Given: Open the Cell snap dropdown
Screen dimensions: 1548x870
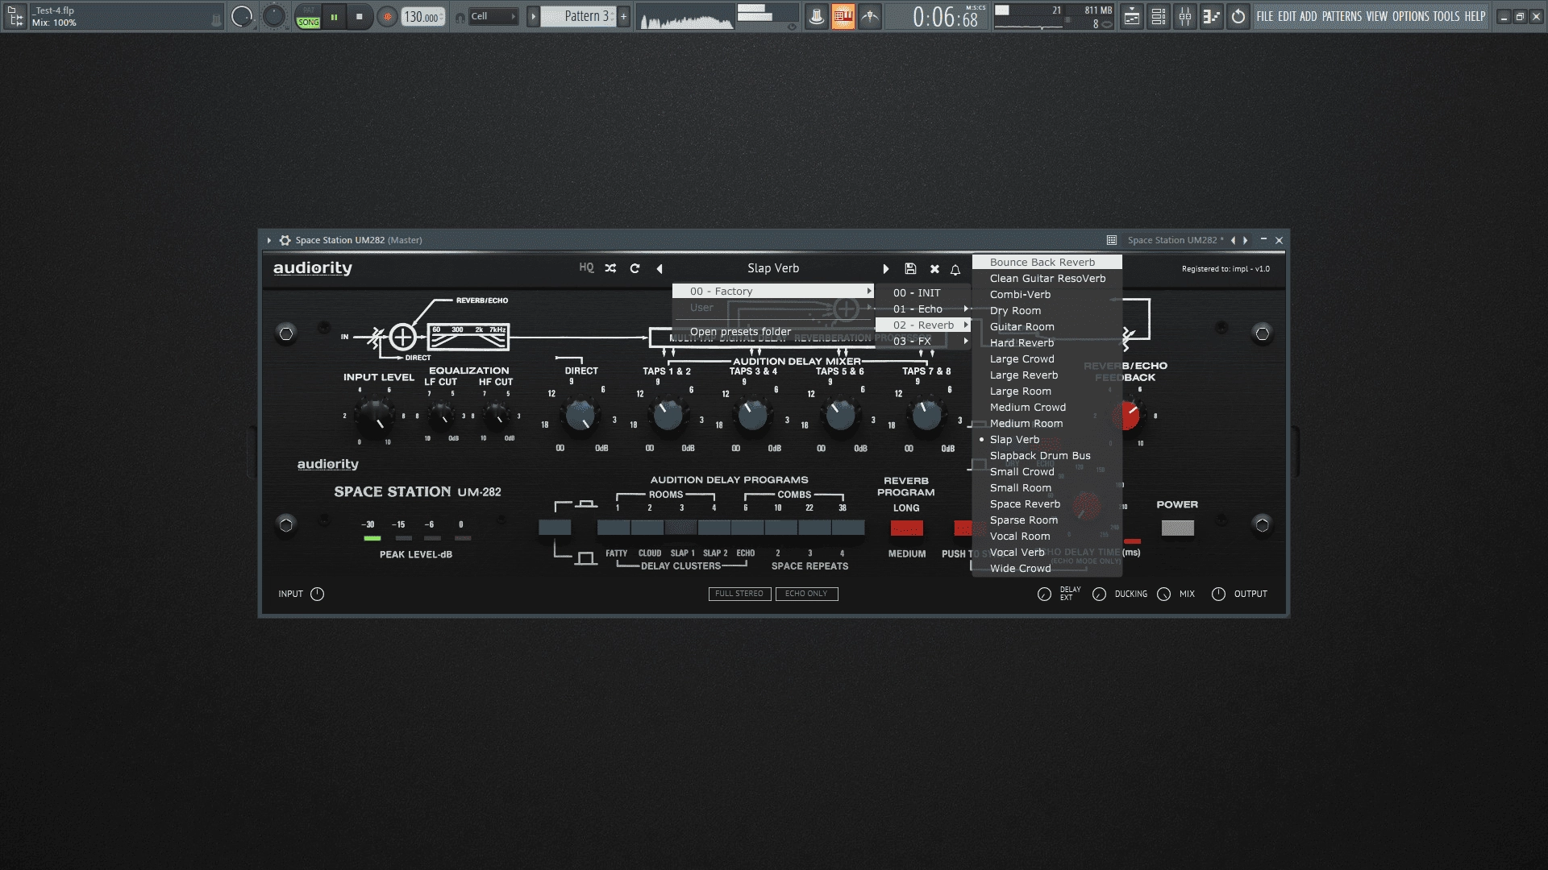Looking at the screenshot, I should [x=493, y=16].
